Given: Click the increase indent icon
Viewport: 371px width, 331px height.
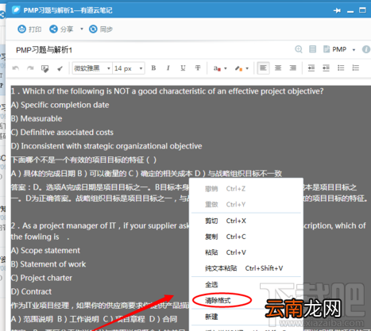Looking at the screenshot, I should (x=311, y=68).
